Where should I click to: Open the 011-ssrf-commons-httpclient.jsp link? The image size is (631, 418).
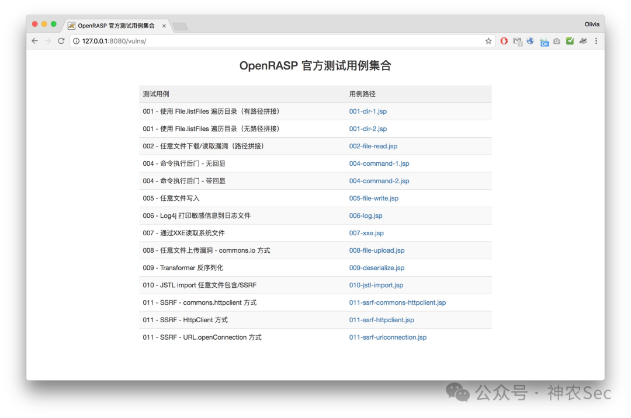coord(397,302)
